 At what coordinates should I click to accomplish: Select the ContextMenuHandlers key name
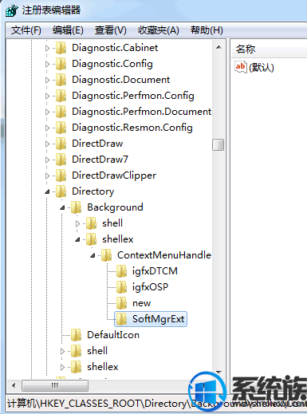coord(164,255)
